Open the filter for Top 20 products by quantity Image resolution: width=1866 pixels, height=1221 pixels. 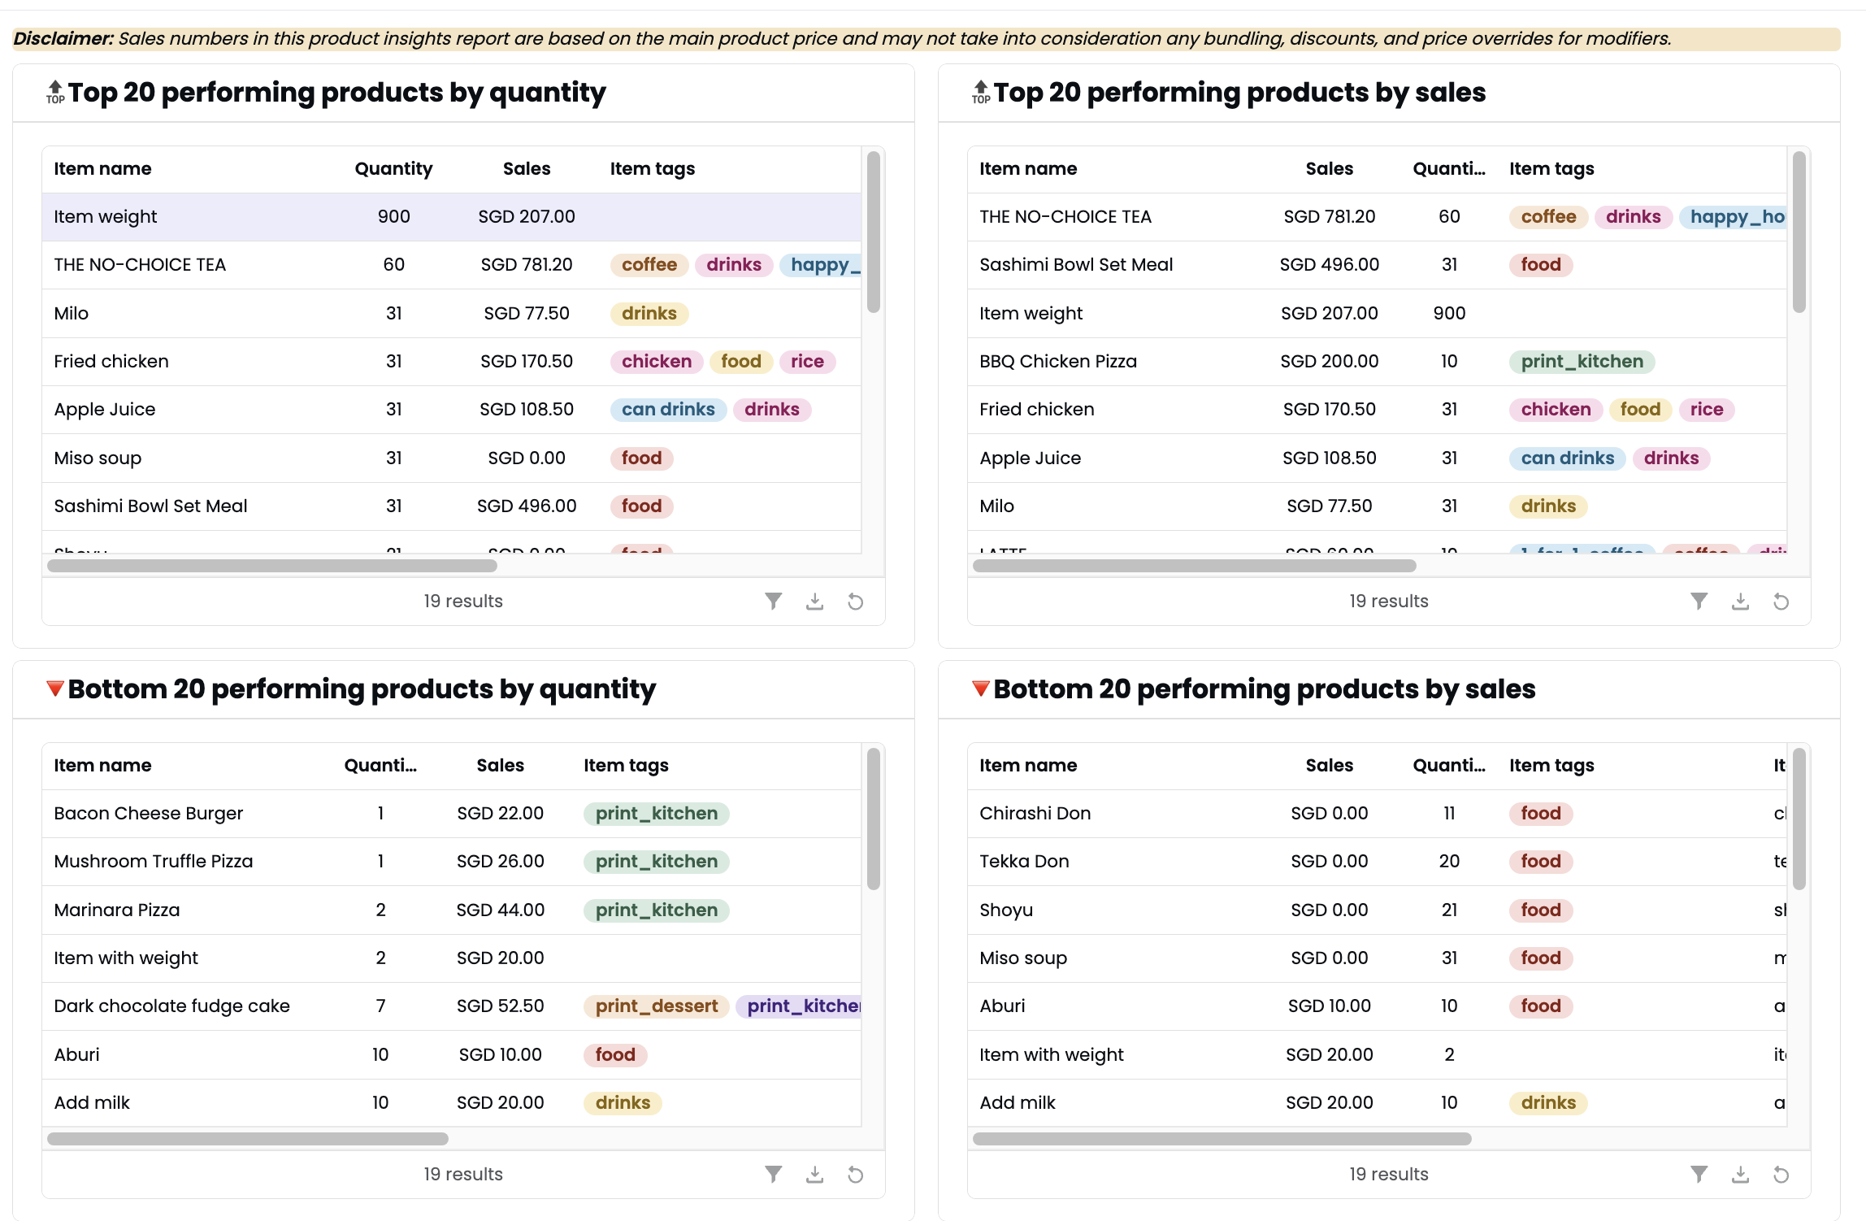click(773, 602)
